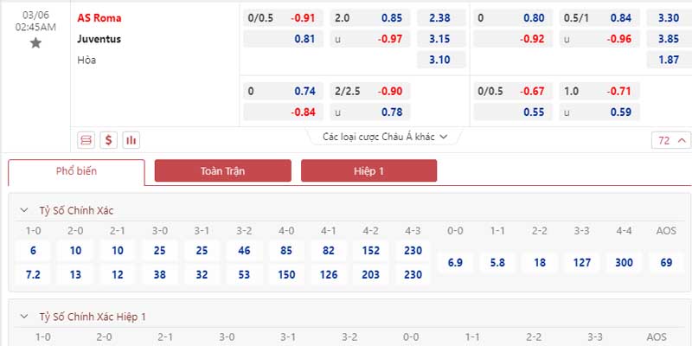Click the stacked-rows icon under the match
Screen dimensions: 692x346
[86, 139]
